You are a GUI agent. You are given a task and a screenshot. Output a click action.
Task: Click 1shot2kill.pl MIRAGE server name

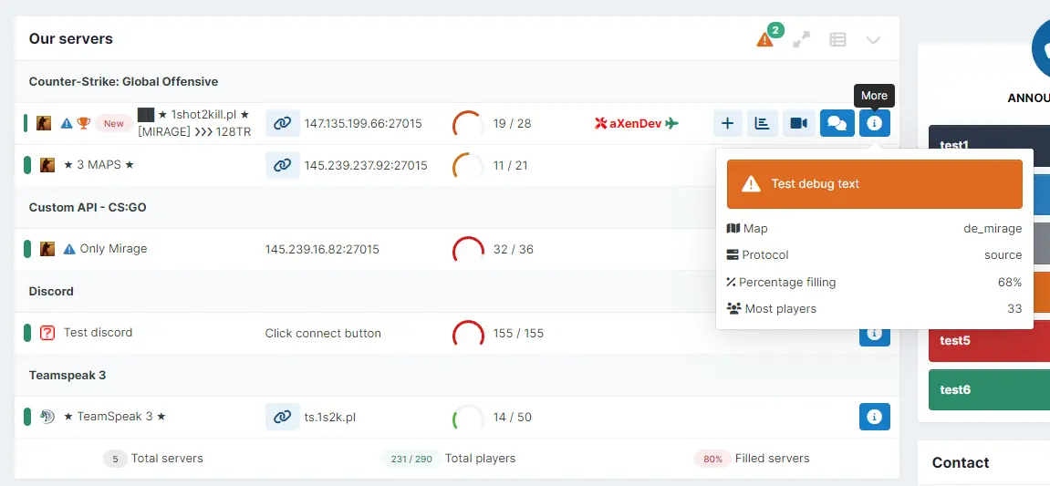pyautogui.click(x=194, y=123)
